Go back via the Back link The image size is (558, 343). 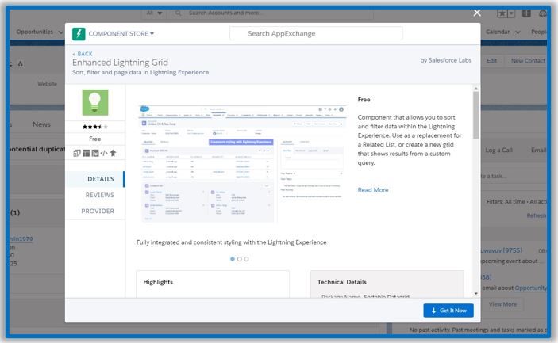83,54
